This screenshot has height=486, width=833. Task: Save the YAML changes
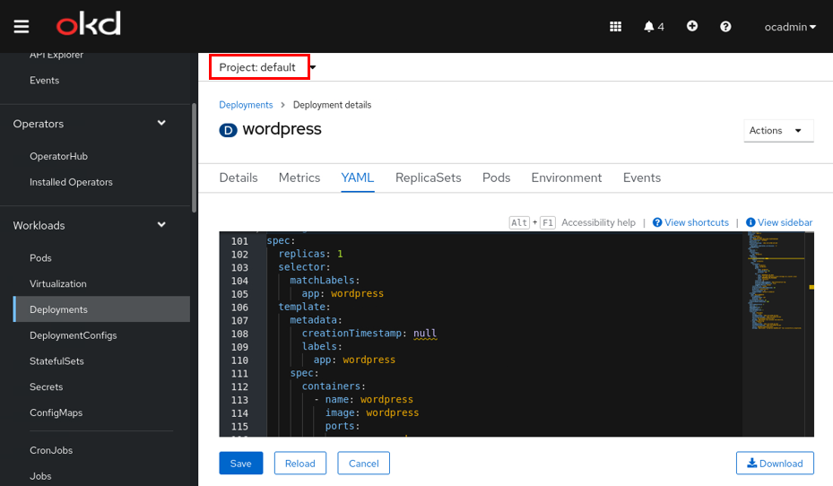(x=240, y=464)
